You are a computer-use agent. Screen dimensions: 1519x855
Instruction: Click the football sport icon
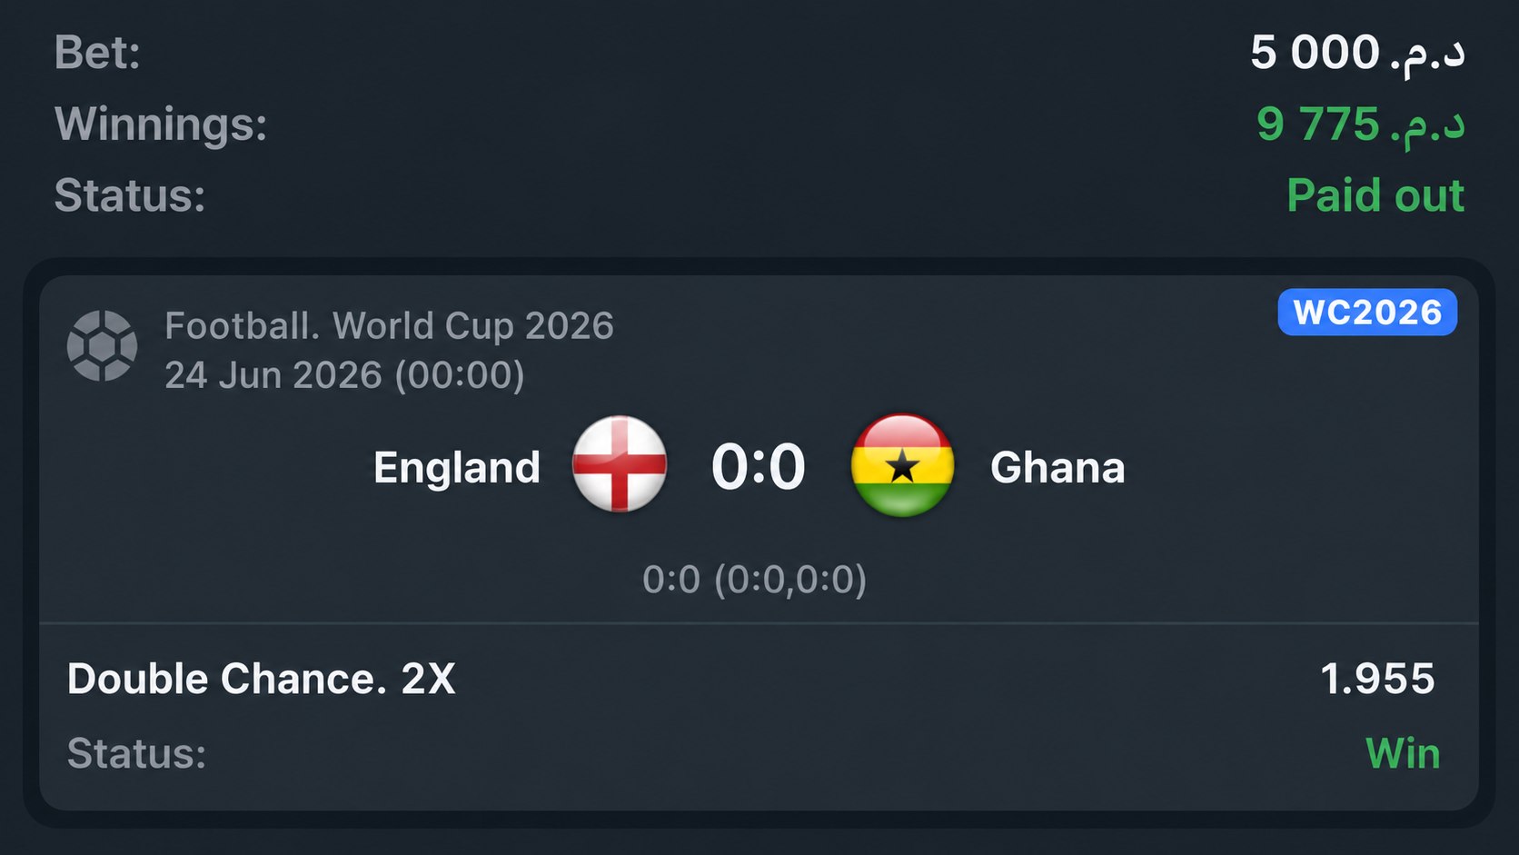point(102,346)
